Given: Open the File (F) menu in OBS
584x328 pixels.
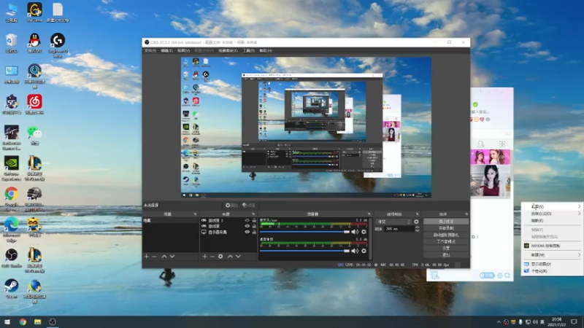Looking at the screenshot, I should [150, 50].
